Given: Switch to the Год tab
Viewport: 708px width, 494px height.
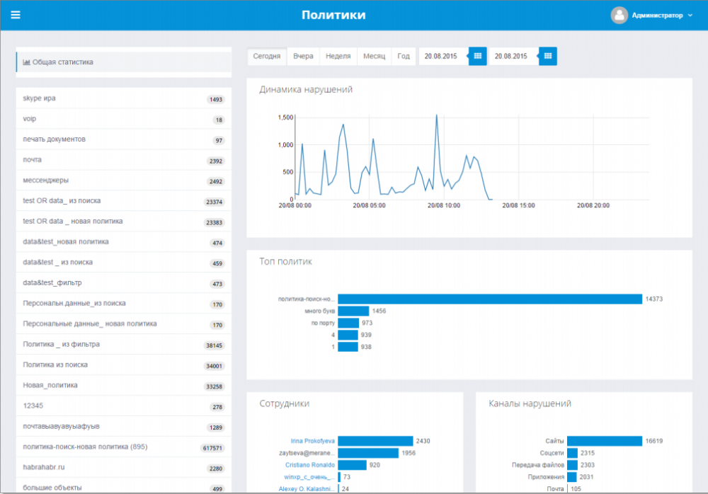Looking at the screenshot, I should pyautogui.click(x=404, y=56).
